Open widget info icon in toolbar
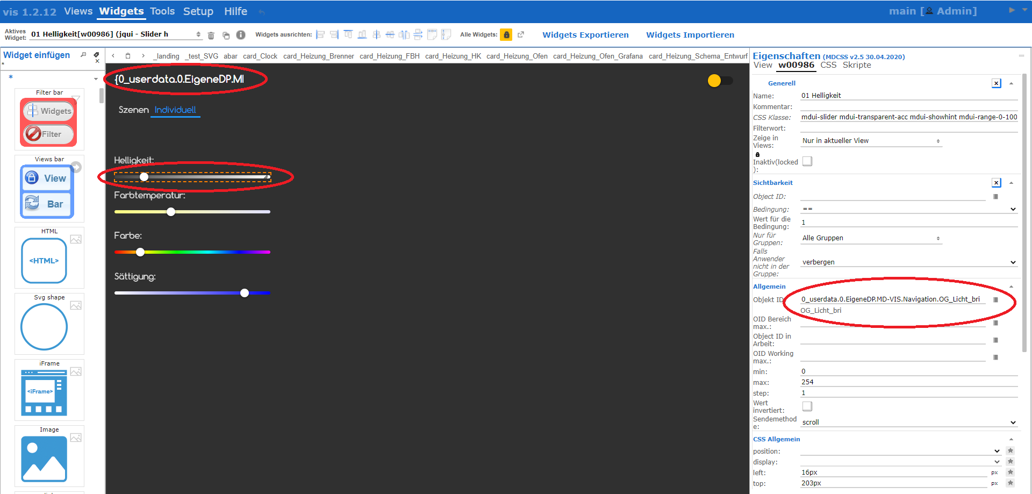Image resolution: width=1032 pixels, height=494 pixels. (241, 35)
